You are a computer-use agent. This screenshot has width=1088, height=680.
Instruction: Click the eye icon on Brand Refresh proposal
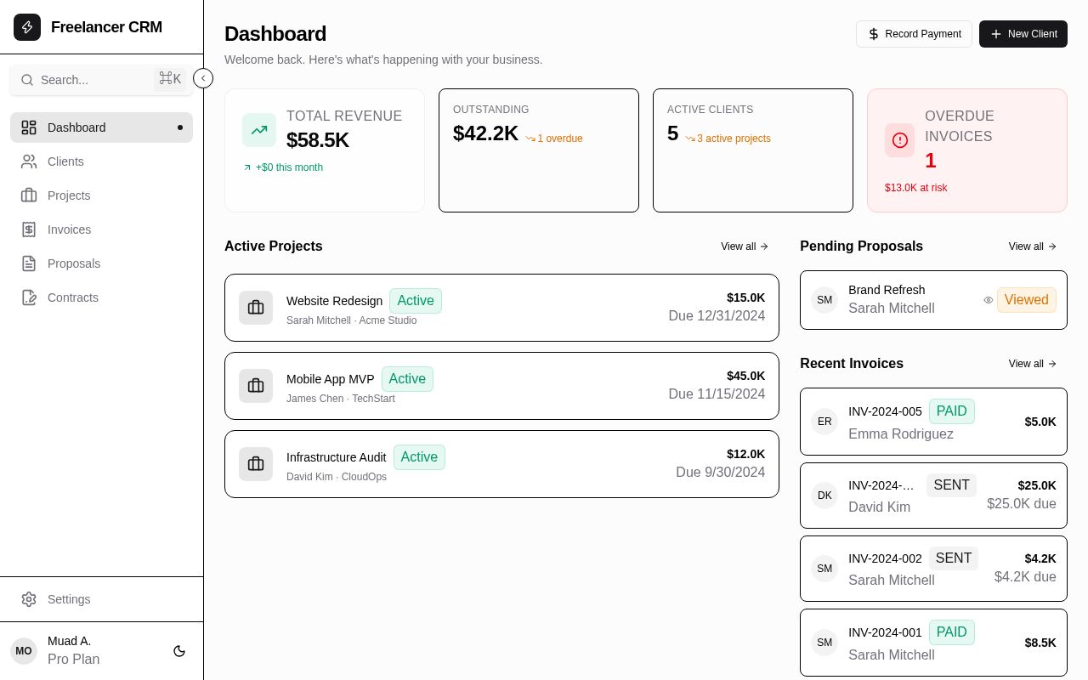[x=989, y=300]
